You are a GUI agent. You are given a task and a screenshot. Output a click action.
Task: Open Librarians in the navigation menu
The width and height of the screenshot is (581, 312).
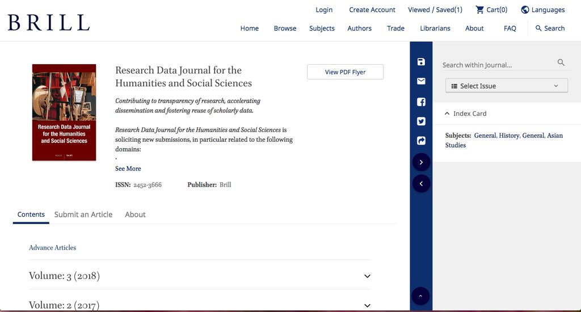pos(435,28)
